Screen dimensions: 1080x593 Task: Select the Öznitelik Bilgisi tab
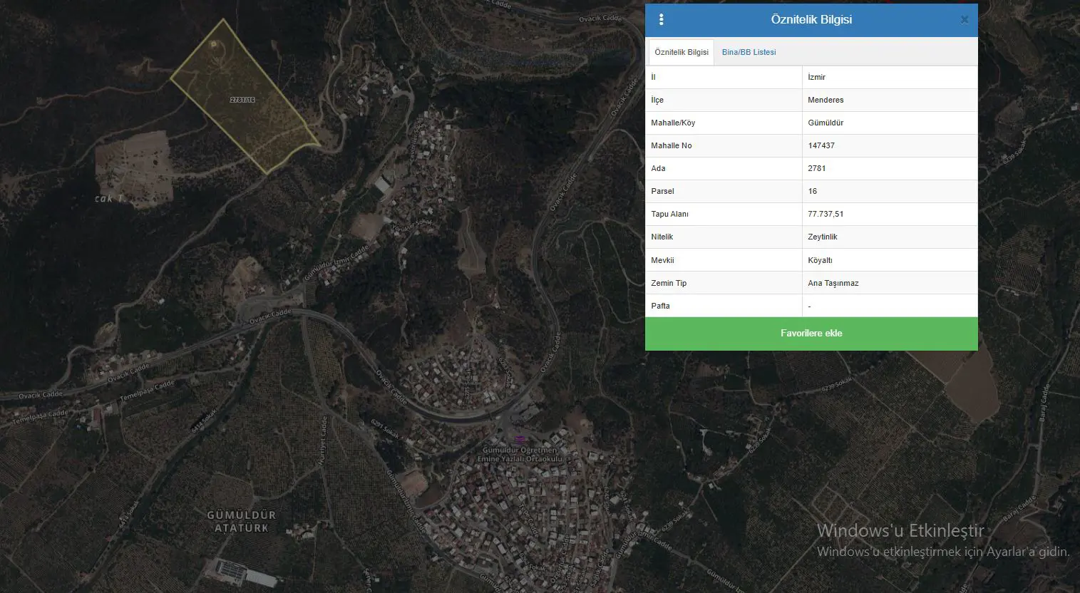(x=682, y=52)
